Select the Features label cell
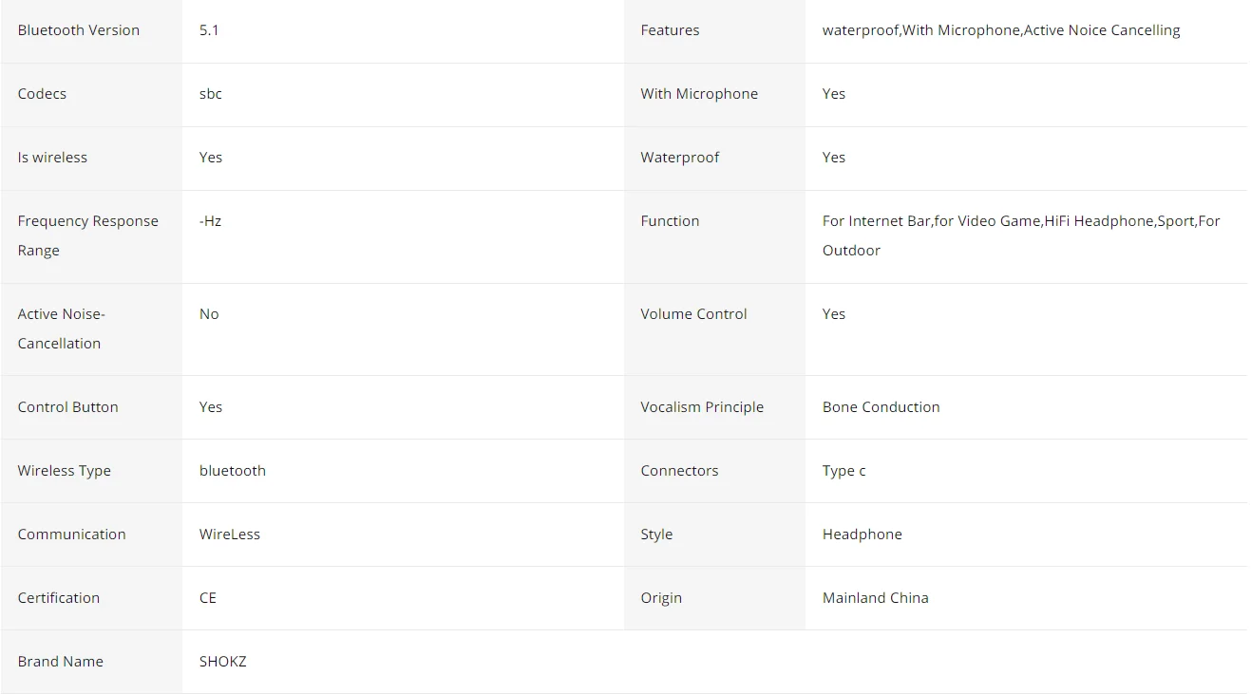The image size is (1251, 694). click(x=714, y=30)
